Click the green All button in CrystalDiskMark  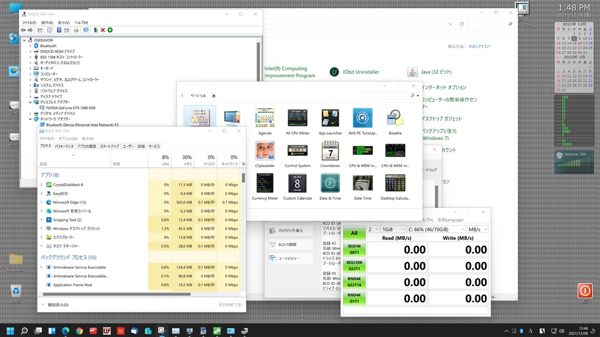coord(354,233)
